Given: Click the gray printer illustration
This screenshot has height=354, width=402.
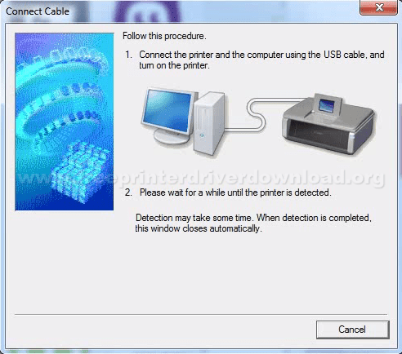Looking at the screenshot, I should [328, 125].
